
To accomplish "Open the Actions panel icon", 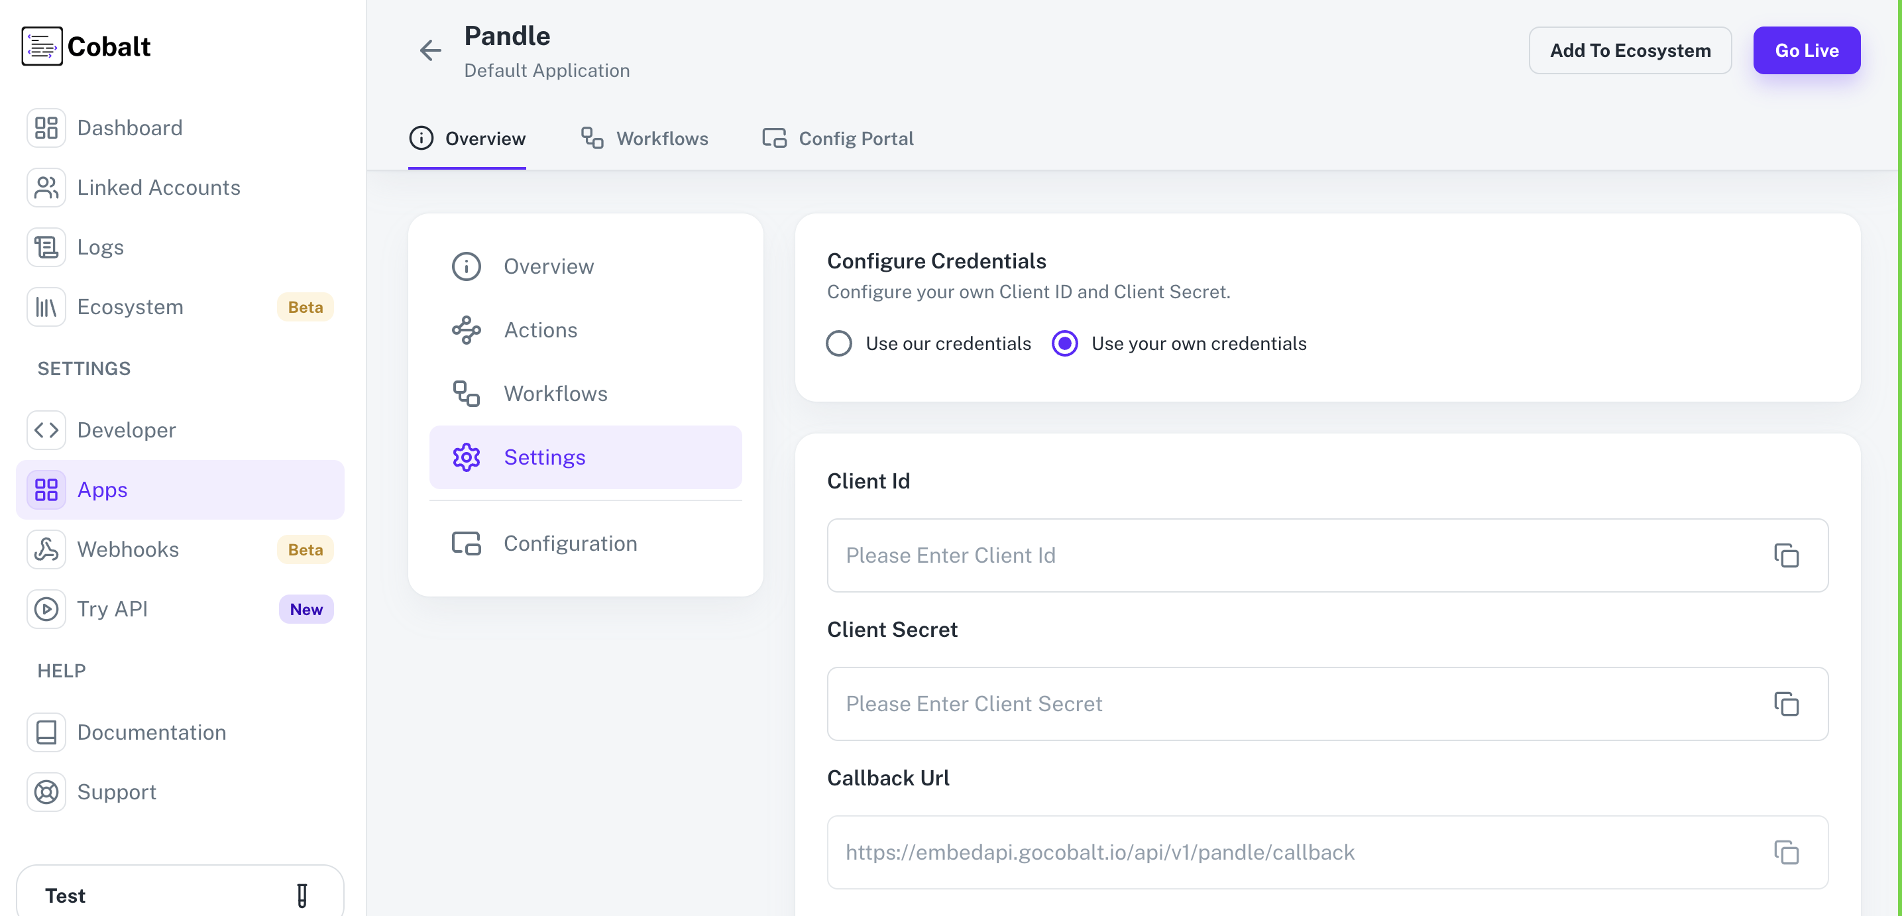I will click(465, 330).
